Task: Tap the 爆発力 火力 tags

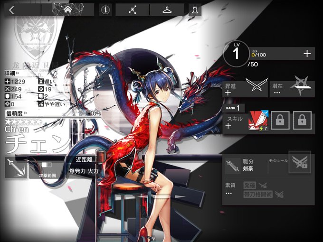Action: point(84,171)
